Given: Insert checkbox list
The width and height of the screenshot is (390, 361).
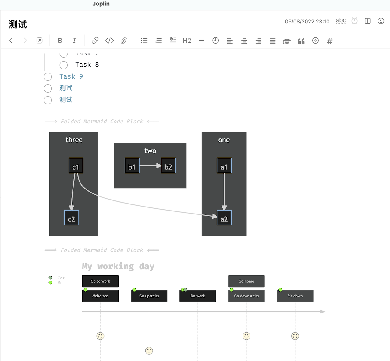Looking at the screenshot, I should coord(173,41).
